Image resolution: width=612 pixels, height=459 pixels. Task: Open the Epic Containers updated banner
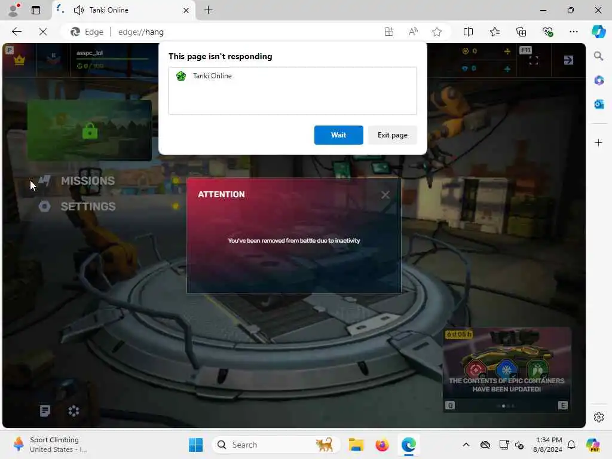click(507, 369)
